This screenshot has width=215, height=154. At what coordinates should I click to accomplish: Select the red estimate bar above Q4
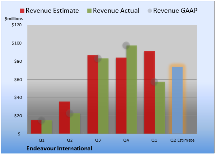tap(121, 96)
